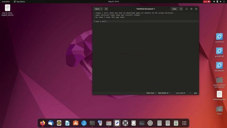227x128 pixels.
Task: Select the mmx64.efi desktop file
Action: (x=219, y=38)
